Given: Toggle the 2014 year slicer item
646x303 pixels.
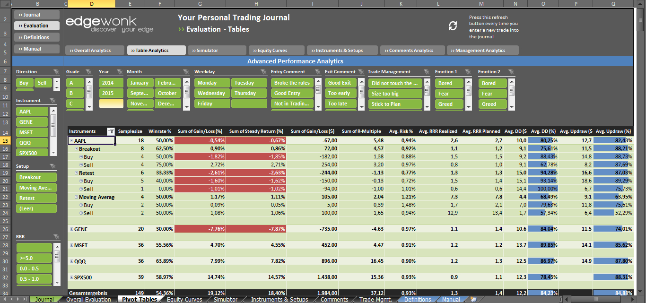Looking at the screenshot, I should (111, 83).
